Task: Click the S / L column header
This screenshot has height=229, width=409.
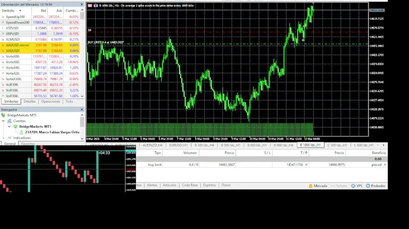Action: point(254,153)
